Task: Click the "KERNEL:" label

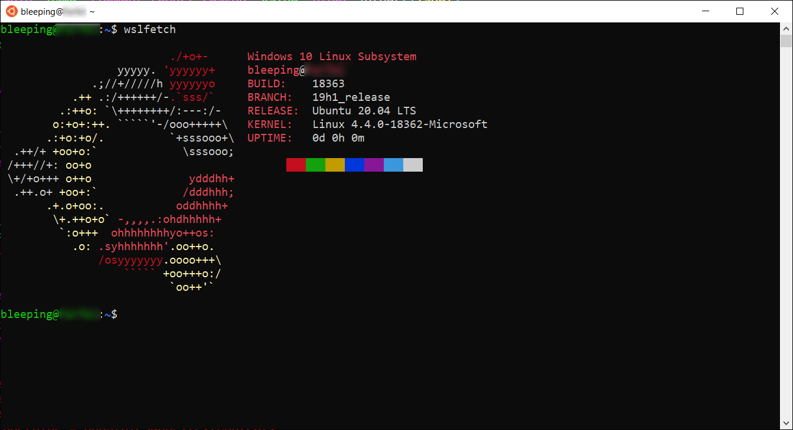Action: click(x=270, y=124)
